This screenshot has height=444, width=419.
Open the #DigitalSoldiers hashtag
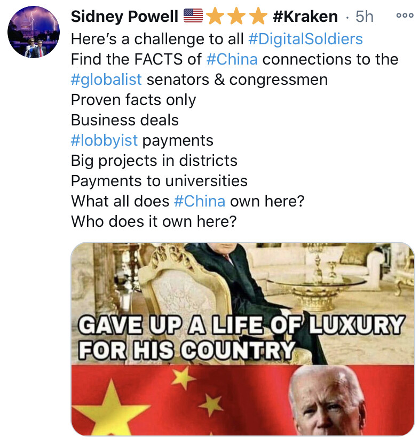point(305,39)
